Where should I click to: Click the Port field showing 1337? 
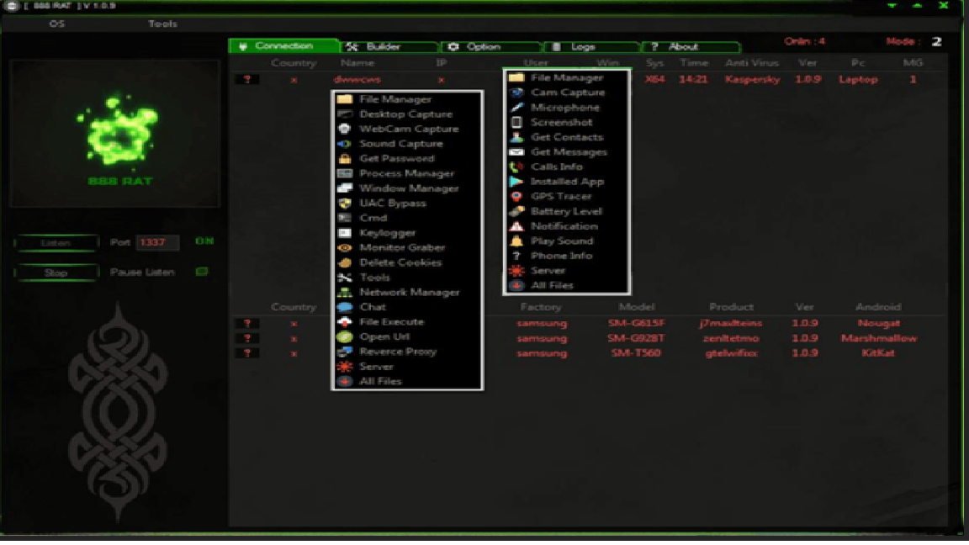coord(157,242)
